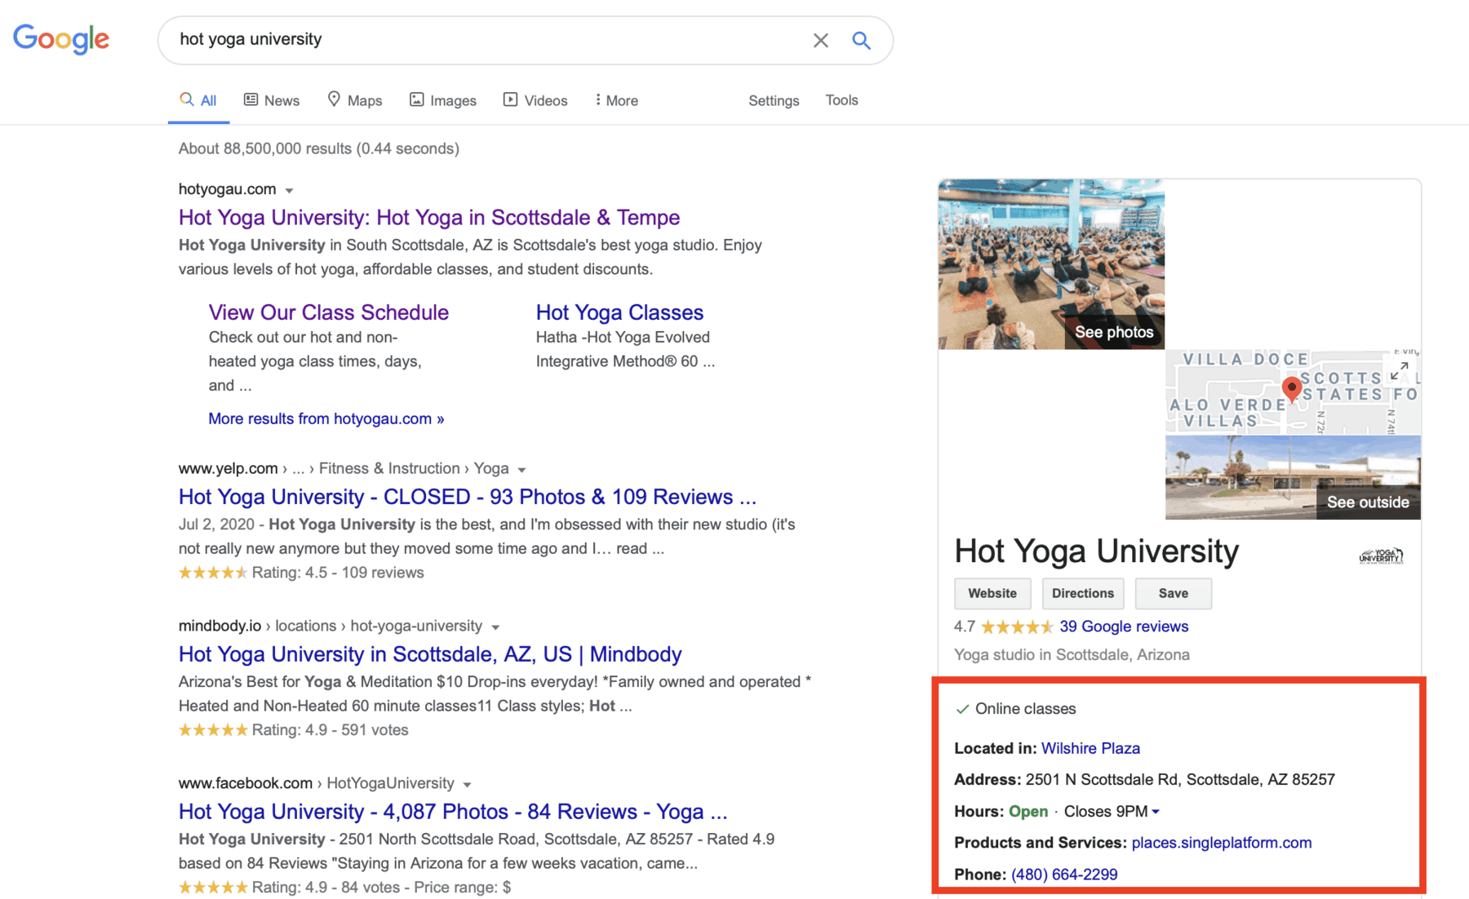Click the blue magnifying glass search icon
Screen dimensions: 1469x899
pyautogui.click(x=861, y=40)
